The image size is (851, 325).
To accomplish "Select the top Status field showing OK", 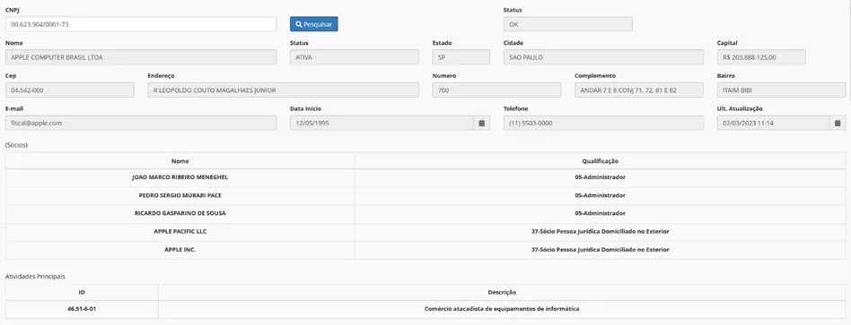I will pos(567,24).
